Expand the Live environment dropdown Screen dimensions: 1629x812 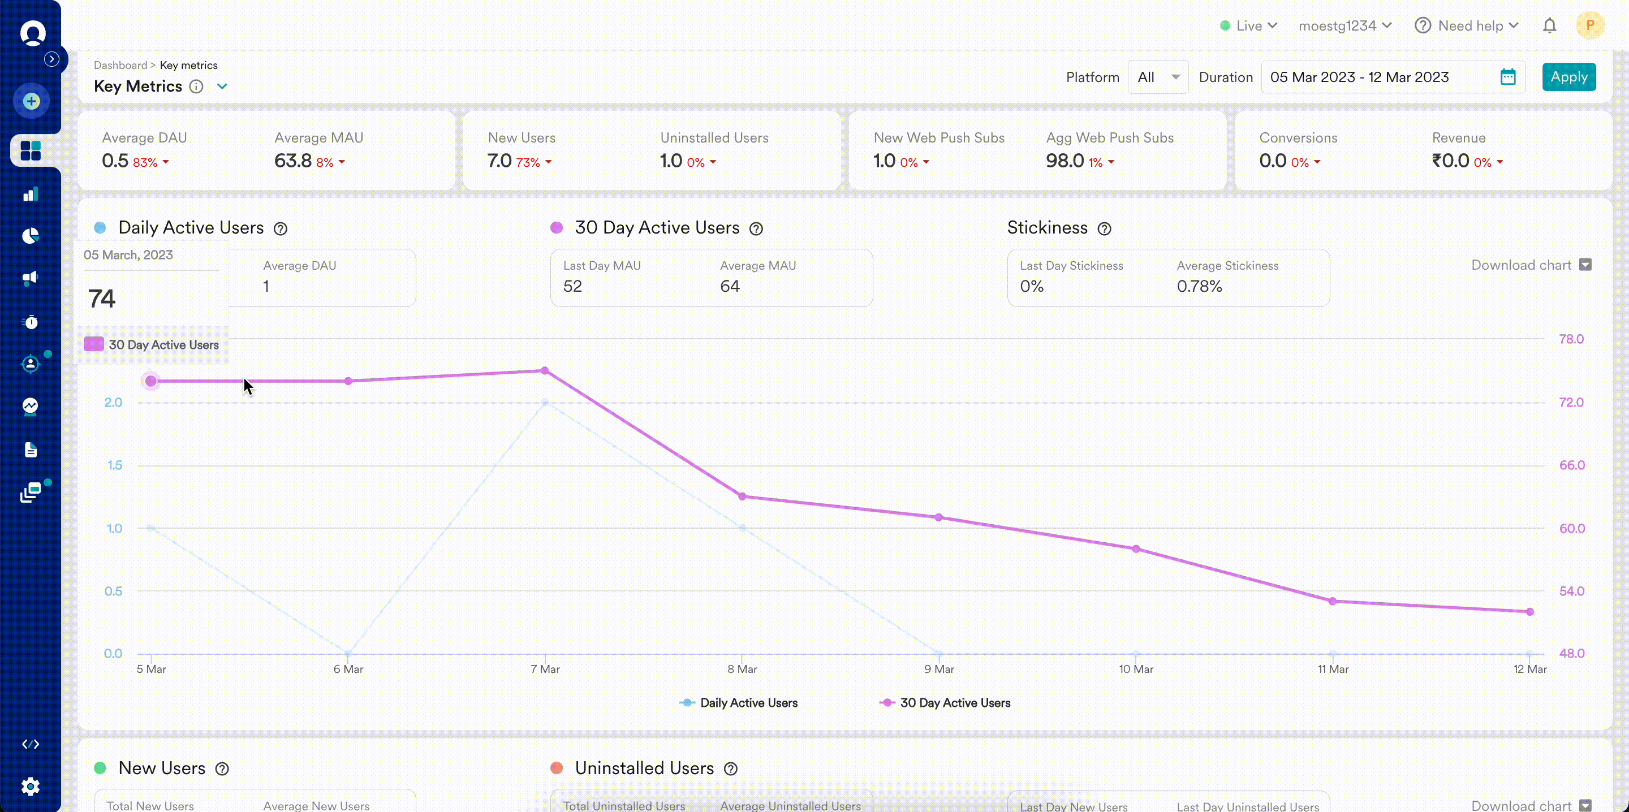click(x=1248, y=26)
